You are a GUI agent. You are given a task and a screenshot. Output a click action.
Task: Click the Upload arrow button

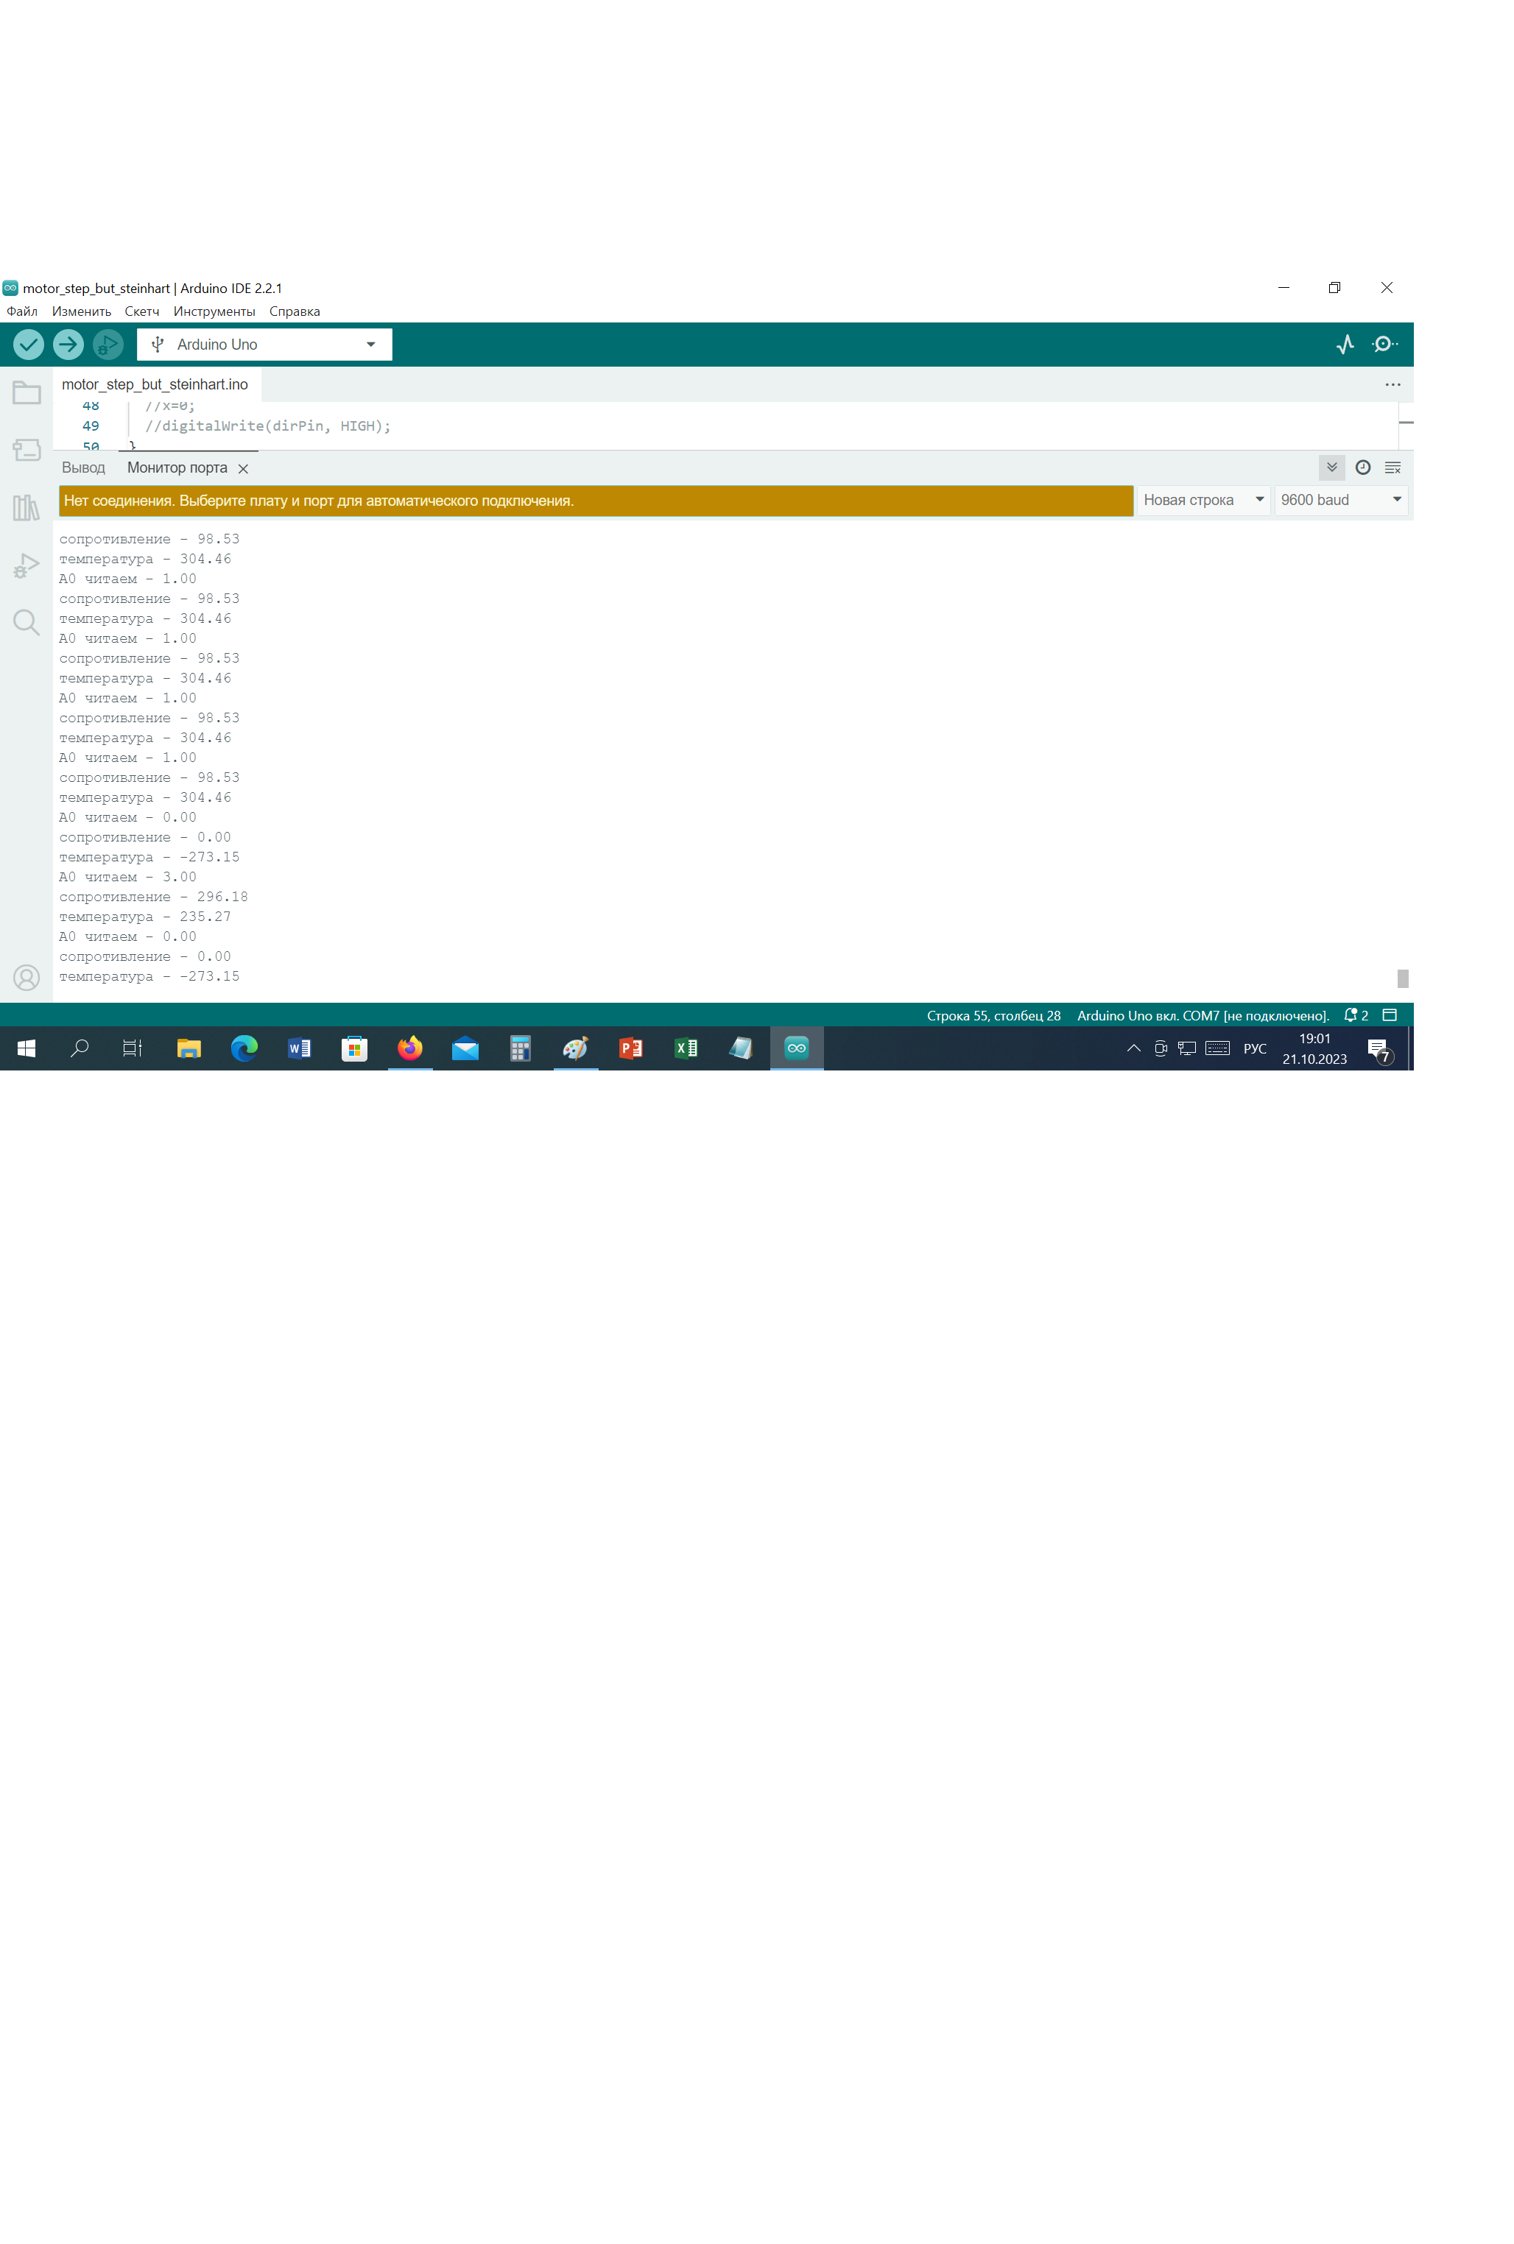pos(68,345)
